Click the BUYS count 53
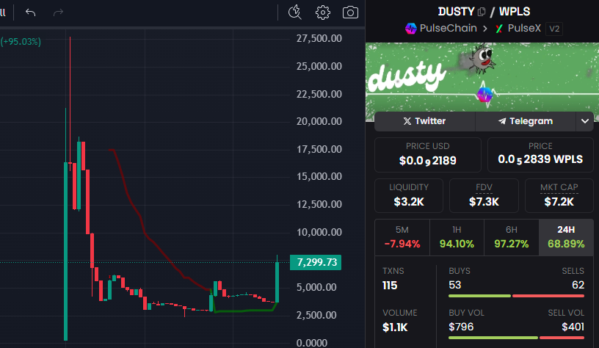 click(455, 285)
